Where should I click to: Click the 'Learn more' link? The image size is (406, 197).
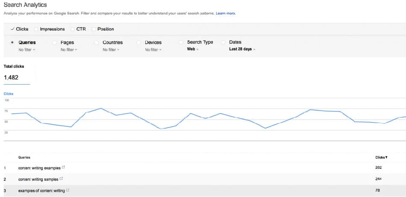226,13
